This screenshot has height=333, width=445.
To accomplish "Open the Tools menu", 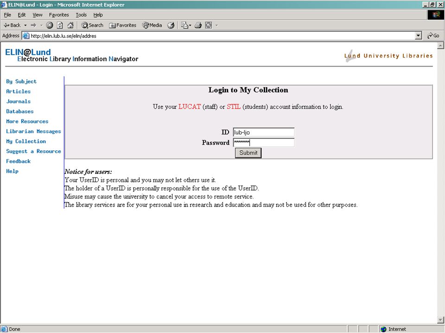I will (81, 15).
